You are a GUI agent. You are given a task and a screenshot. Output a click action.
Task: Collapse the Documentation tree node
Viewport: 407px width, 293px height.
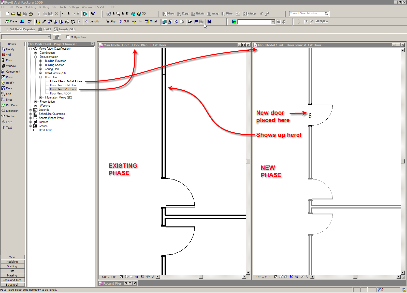(x=35, y=57)
